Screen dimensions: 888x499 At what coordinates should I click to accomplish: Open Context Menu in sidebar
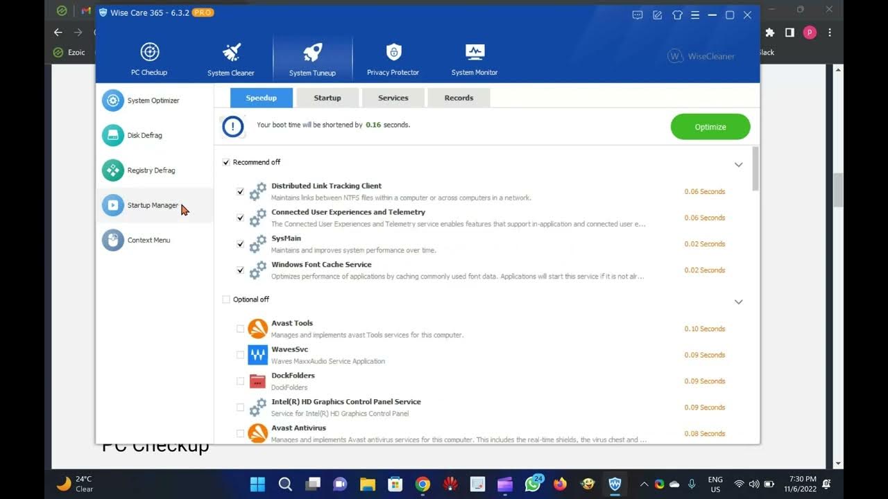(155, 240)
